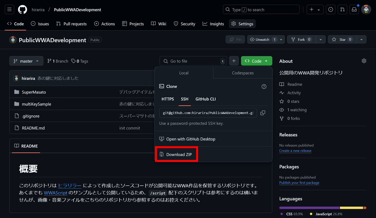Viewport: 376px width, 218px height.
Task: Star this repository
Action: 342,40
